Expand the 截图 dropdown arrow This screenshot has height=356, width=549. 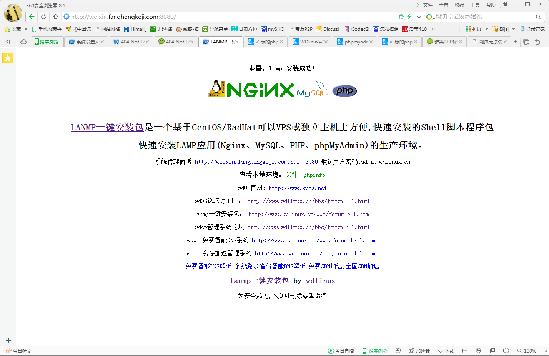[514, 29]
